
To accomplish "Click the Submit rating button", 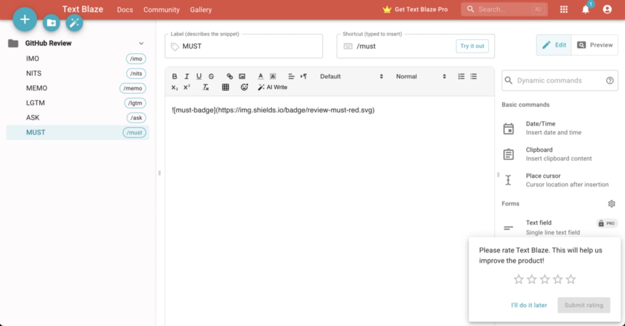I will click(x=584, y=305).
